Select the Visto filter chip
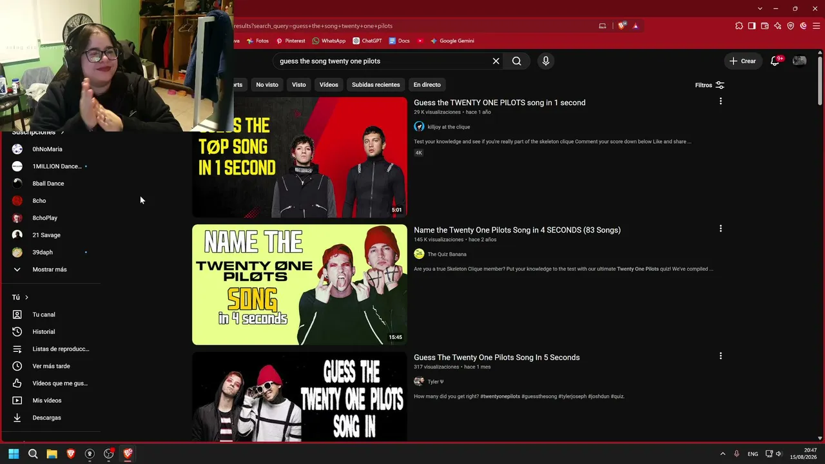This screenshot has height=464, width=825. [298, 85]
